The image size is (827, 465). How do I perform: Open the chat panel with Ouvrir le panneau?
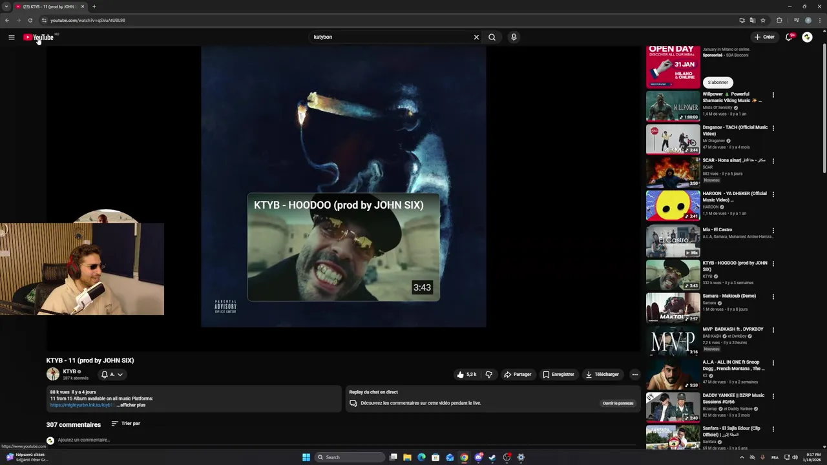tap(618, 403)
